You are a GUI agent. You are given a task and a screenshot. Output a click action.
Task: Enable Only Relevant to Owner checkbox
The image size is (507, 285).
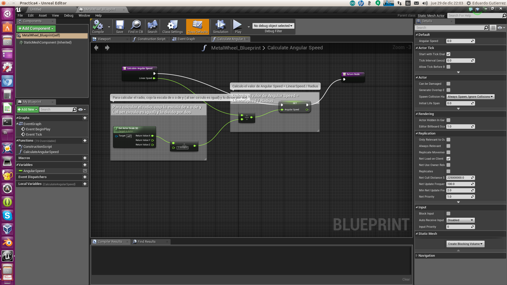[x=448, y=140]
